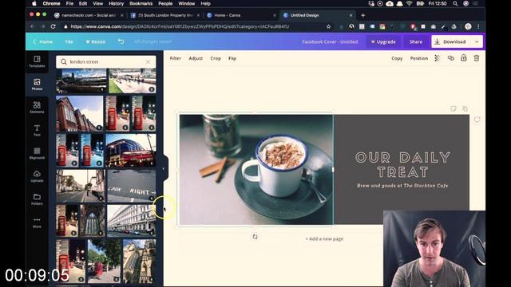Screen dimensions: 511x287
Task: Click the transparency icon next to Position
Action: click(437, 58)
